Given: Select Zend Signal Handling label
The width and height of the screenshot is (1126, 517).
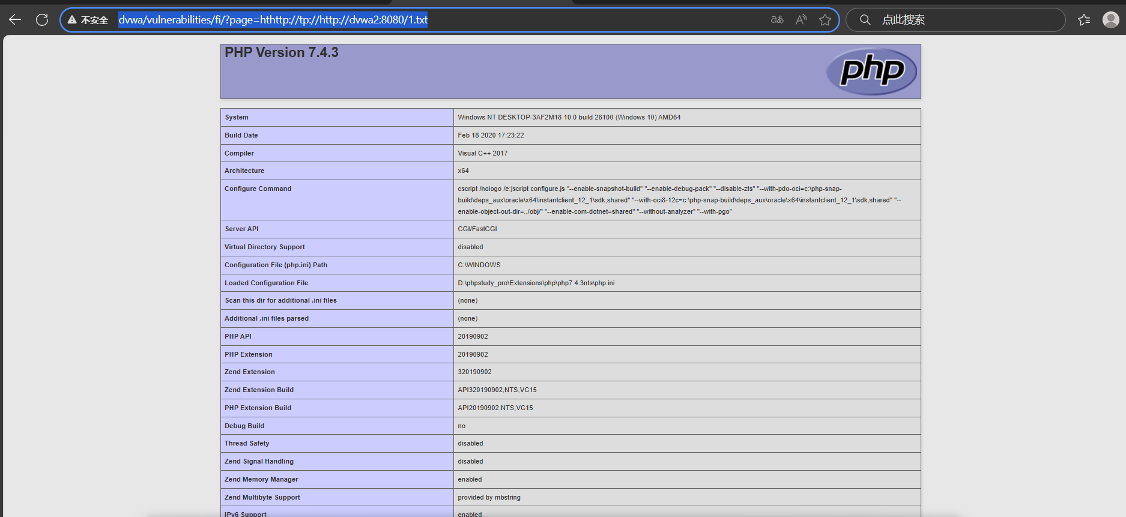Looking at the screenshot, I should (259, 462).
